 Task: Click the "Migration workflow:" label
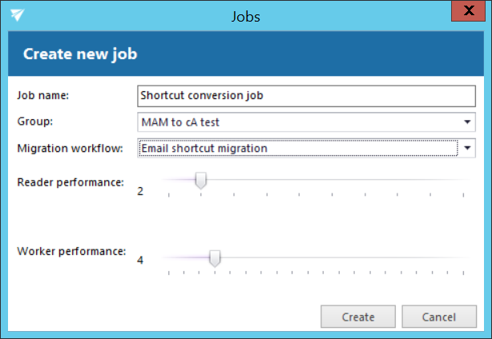[x=70, y=148]
